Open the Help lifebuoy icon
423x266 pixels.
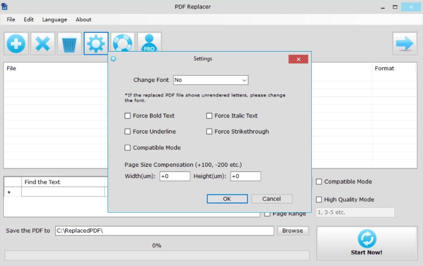coord(123,42)
